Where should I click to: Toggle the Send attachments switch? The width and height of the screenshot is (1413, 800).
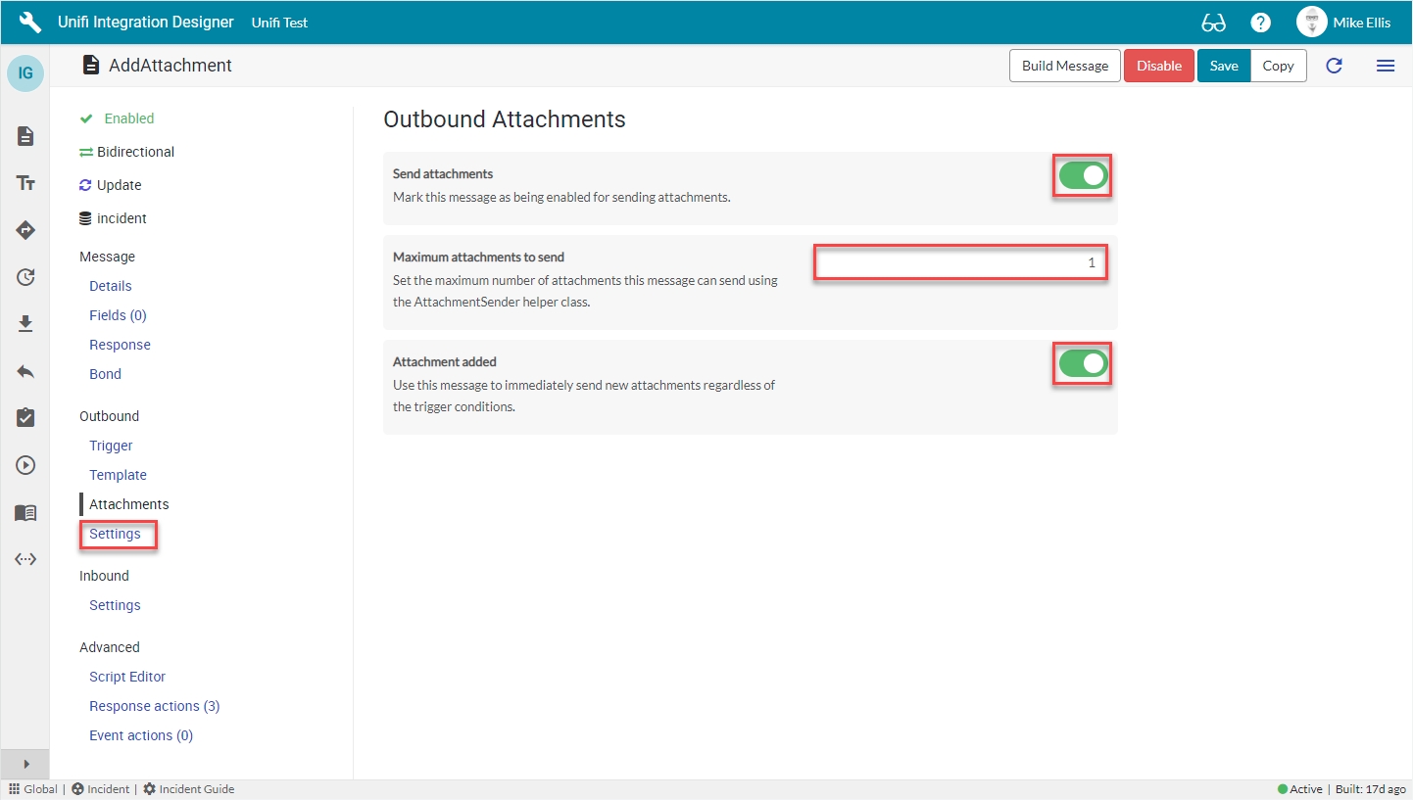1083,176
